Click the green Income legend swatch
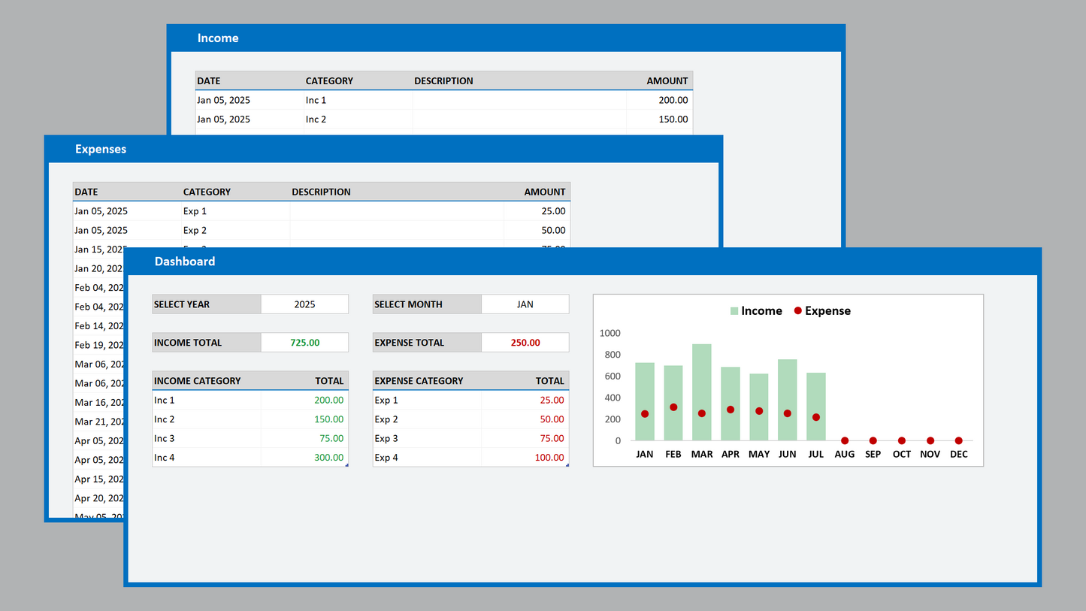 (734, 311)
